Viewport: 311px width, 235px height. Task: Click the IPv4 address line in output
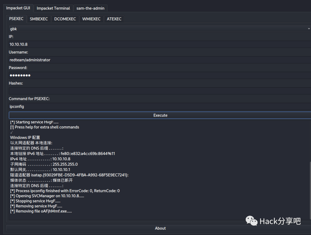point(40,159)
